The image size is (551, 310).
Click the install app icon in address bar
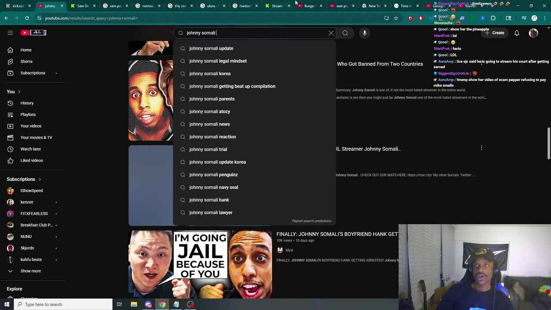[387, 18]
